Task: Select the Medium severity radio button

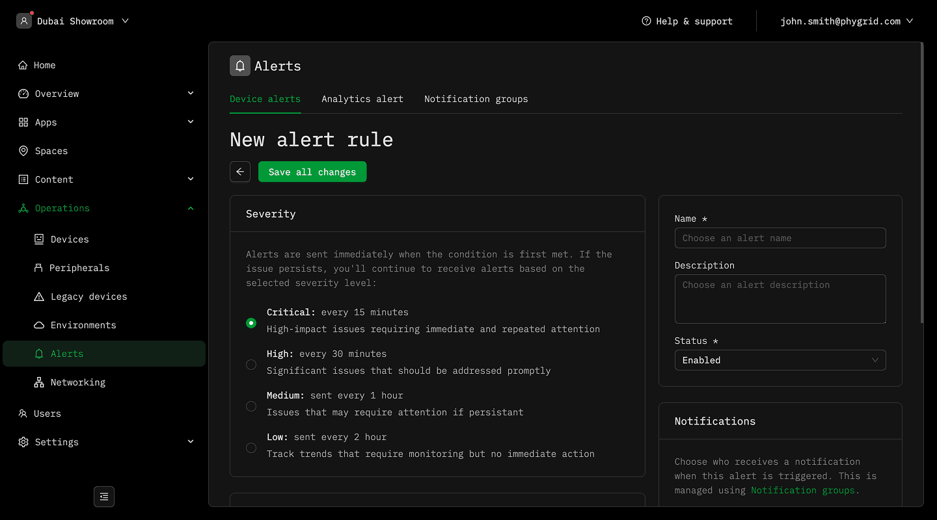Action: (x=251, y=406)
